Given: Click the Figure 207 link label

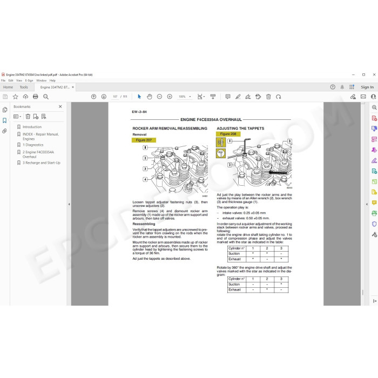Looking at the screenshot, I should click(x=144, y=140).
